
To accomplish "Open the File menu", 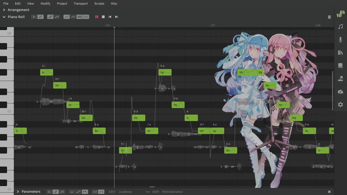I will 6,4.
